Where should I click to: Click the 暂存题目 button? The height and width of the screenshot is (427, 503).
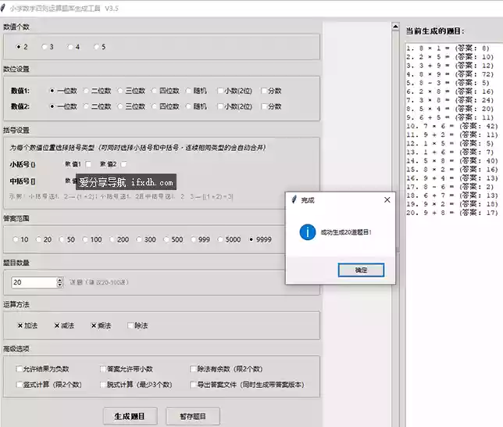click(x=193, y=416)
